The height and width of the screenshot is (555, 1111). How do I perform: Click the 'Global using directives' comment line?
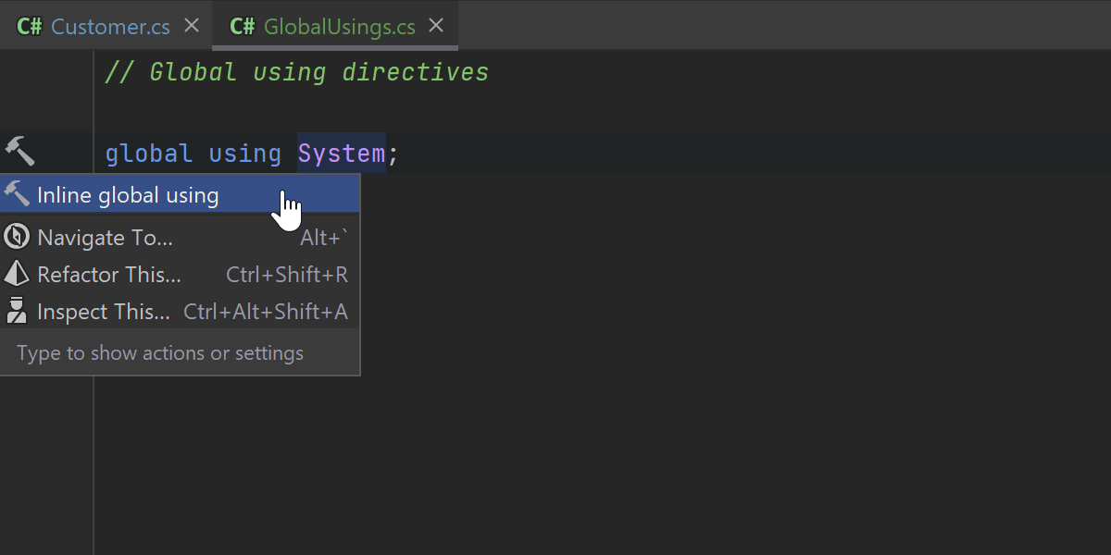pyautogui.click(x=296, y=72)
